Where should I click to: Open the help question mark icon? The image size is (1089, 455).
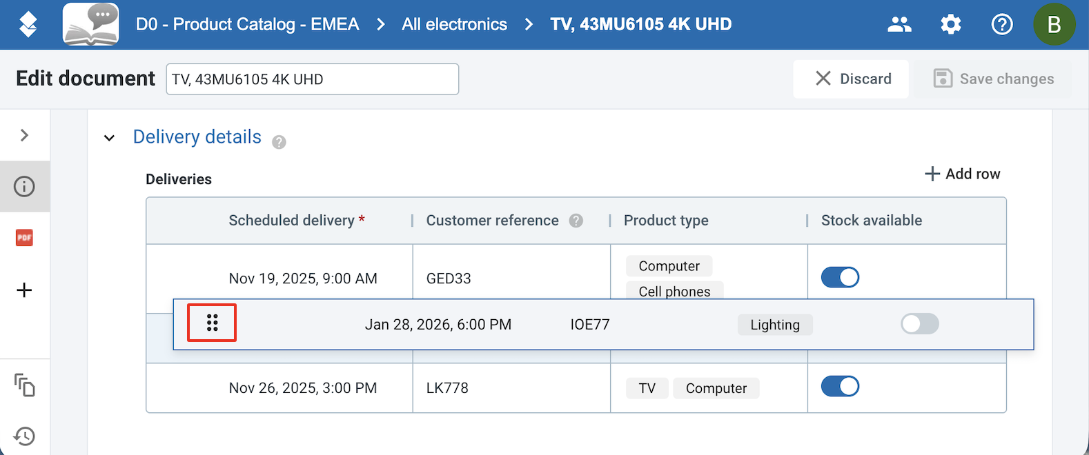pos(1002,25)
